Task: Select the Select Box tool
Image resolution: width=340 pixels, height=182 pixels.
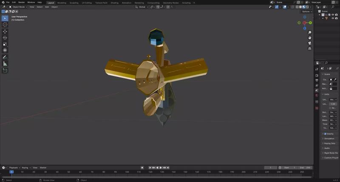Action: 5,18
